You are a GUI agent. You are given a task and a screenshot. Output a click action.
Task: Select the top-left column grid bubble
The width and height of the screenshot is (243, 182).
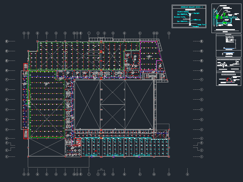(24, 33)
